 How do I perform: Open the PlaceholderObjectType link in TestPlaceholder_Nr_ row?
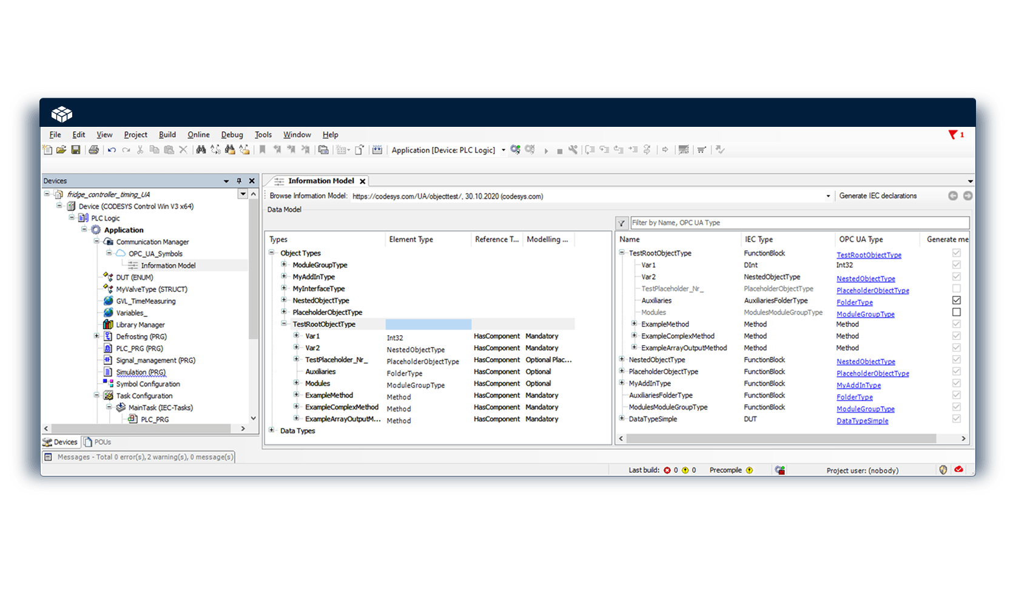click(872, 291)
